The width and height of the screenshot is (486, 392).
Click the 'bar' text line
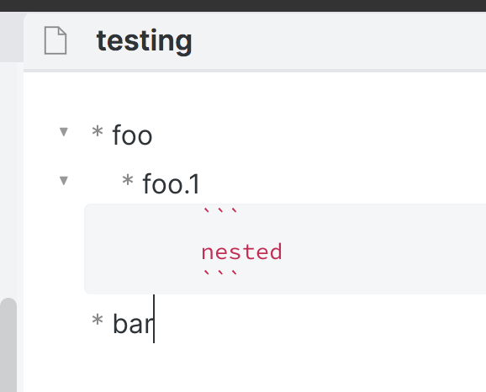[133, 324]
